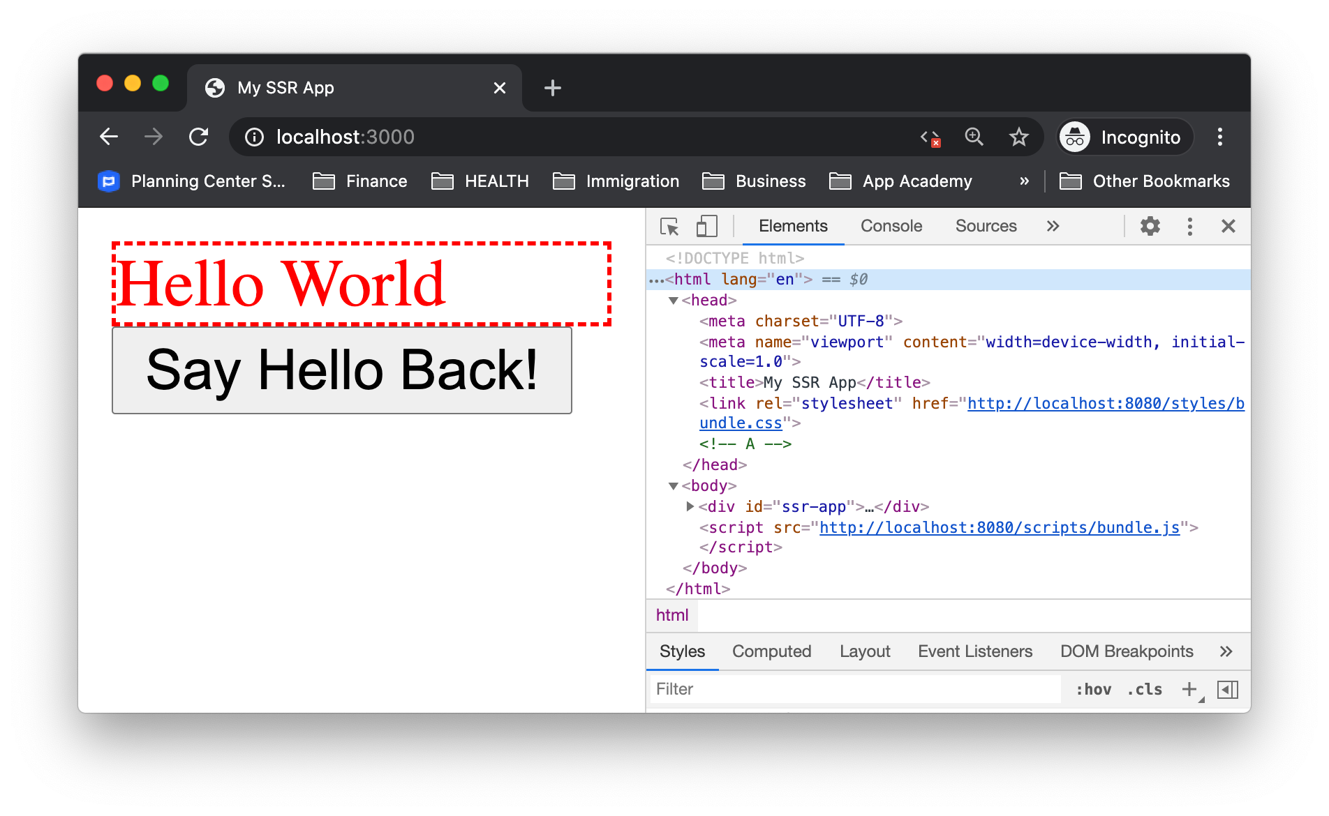Click the blocked script extension icon
Viewport: 1329px width, 816px height.
930,138
